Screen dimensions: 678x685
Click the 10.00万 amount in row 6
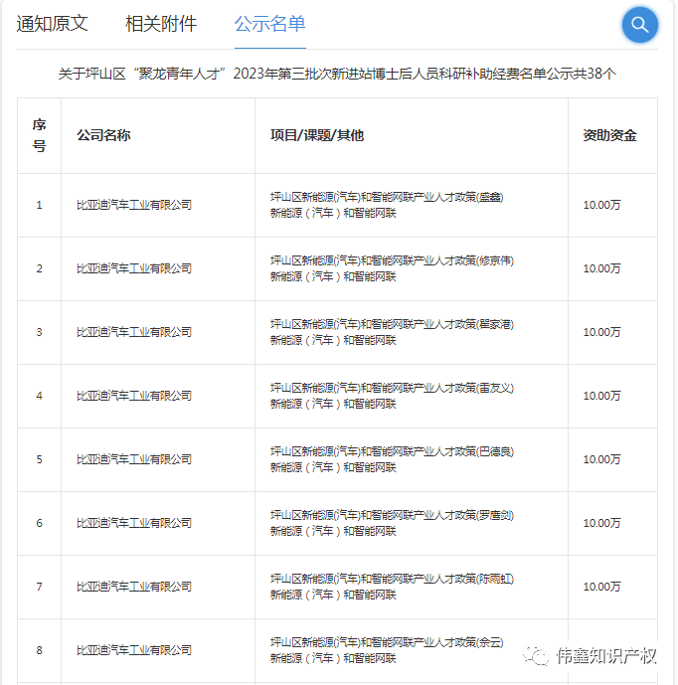pos(601,523)
